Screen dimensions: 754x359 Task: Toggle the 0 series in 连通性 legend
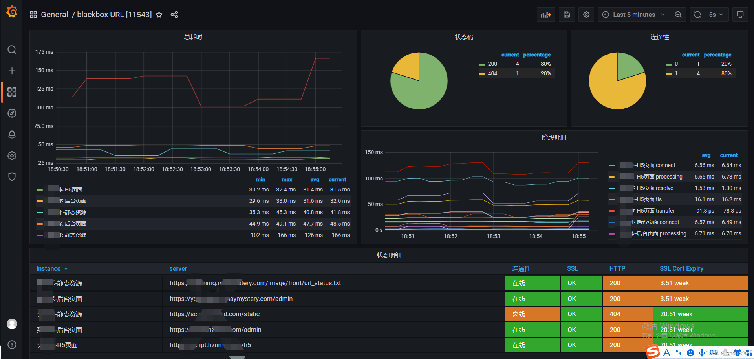coord(676,64)
